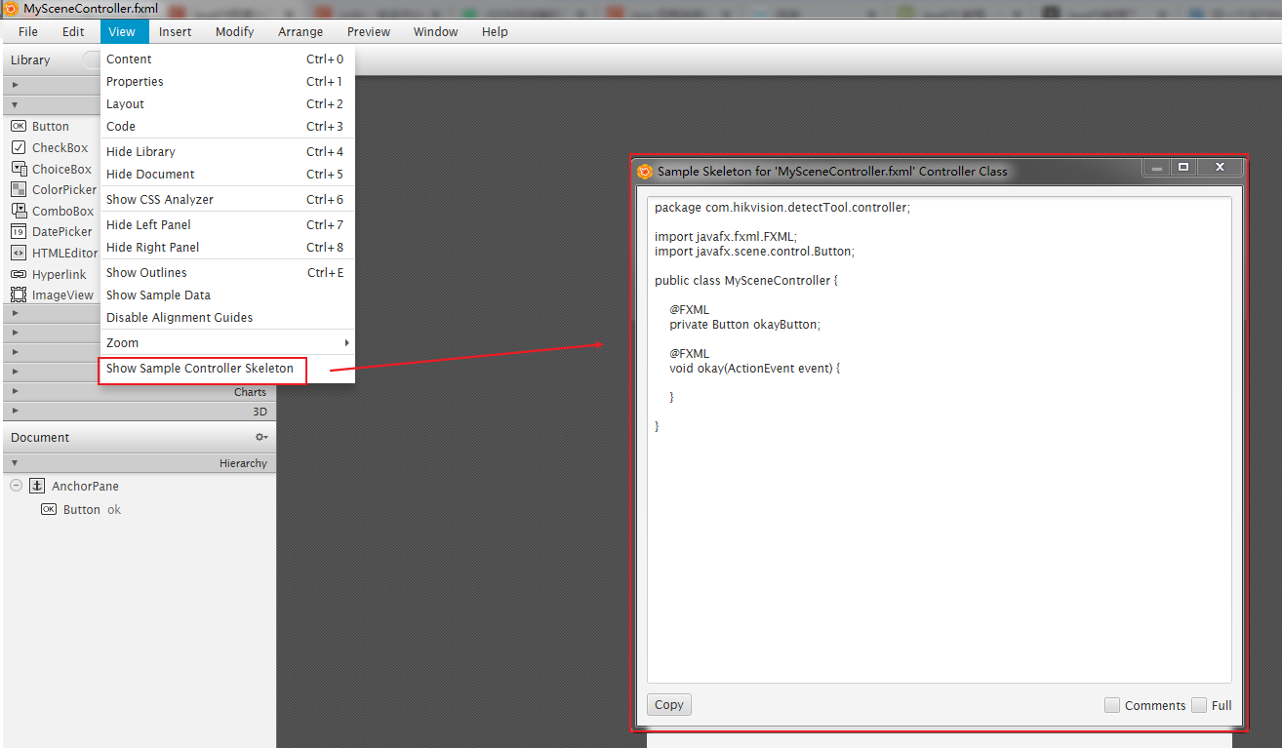Pick the Hyperlink control from the Library
This screenshot has height=748, width=1282.
point(48,273)
